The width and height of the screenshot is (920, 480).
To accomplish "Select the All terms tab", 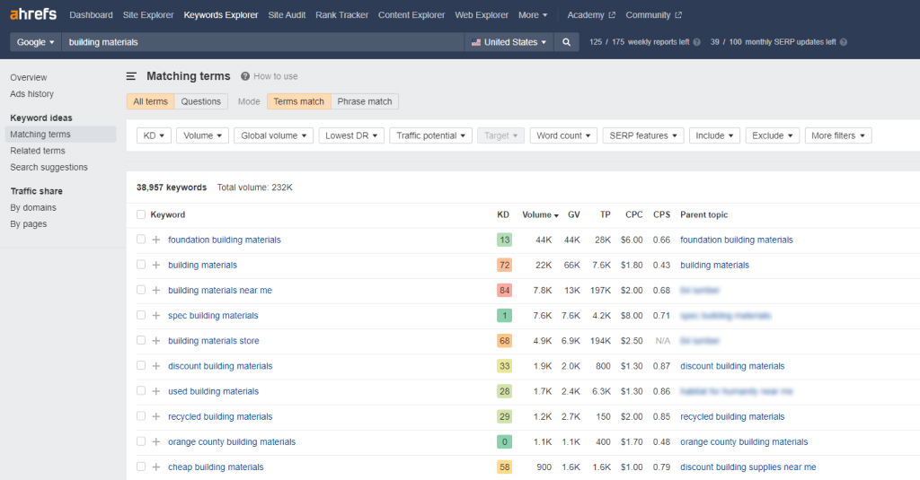I will click(x=150, y=101).
